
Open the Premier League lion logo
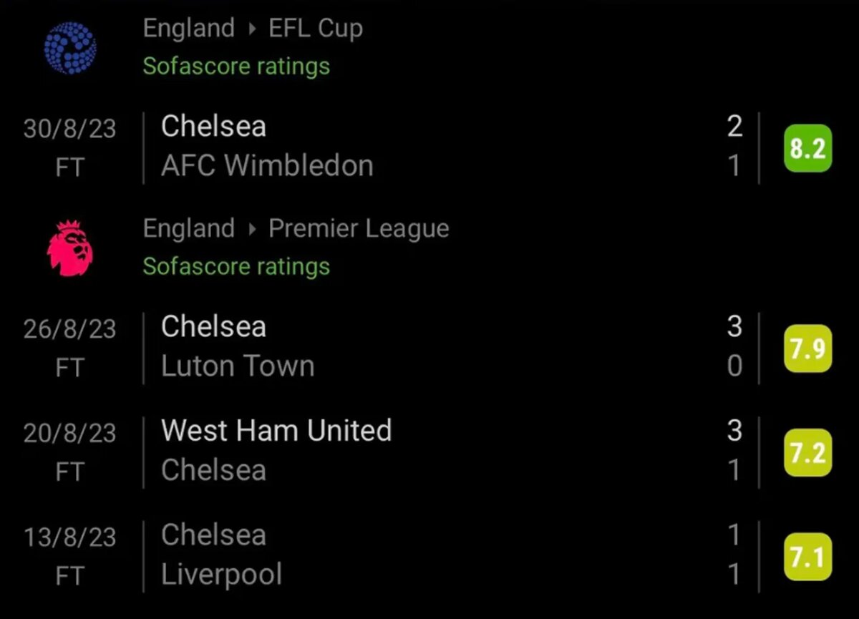point(70,248)
